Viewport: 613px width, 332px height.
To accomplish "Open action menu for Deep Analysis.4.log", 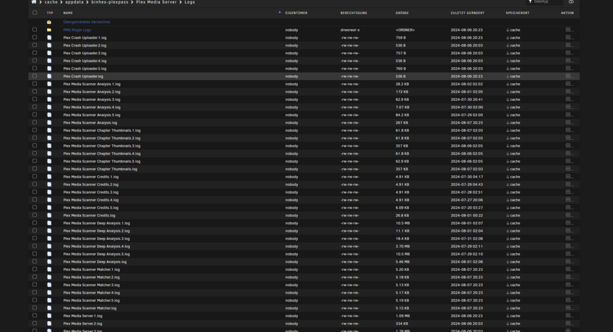I will coord(569,246).
